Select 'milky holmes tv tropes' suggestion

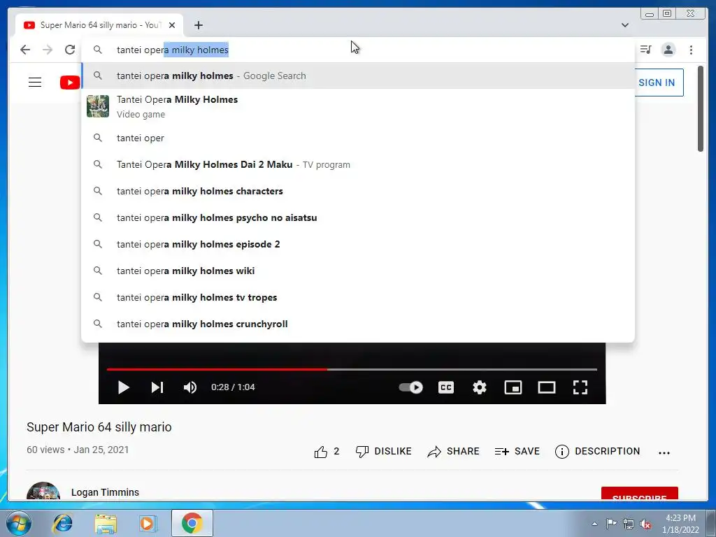(358, 297)
